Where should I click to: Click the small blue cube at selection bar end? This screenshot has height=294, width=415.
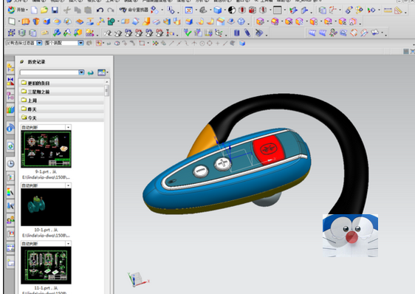242,43
